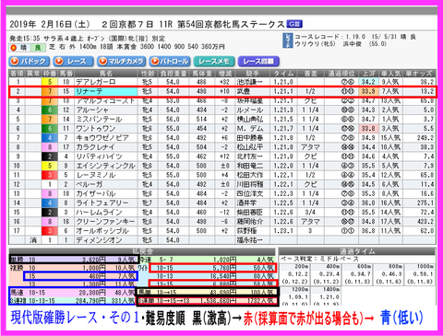The width and height of the screenshot is (443, 336).
Task: Click the blue レコード label icon
Action: 288,41
